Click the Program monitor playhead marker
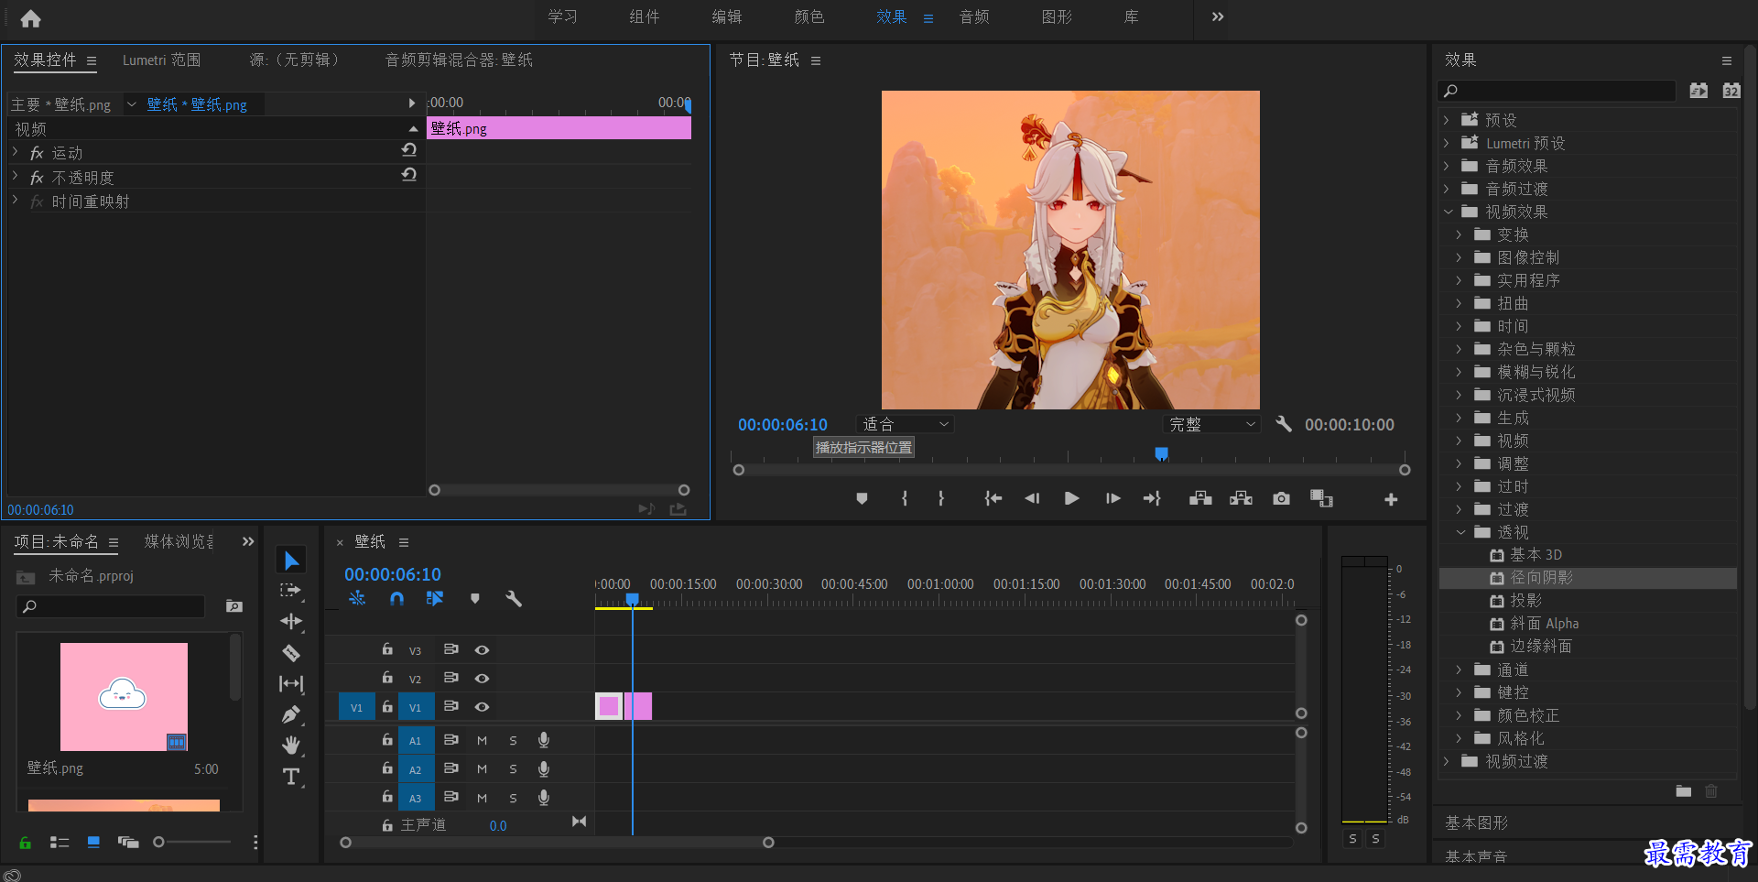The image size is (1758, 882). pos(1161,453)
